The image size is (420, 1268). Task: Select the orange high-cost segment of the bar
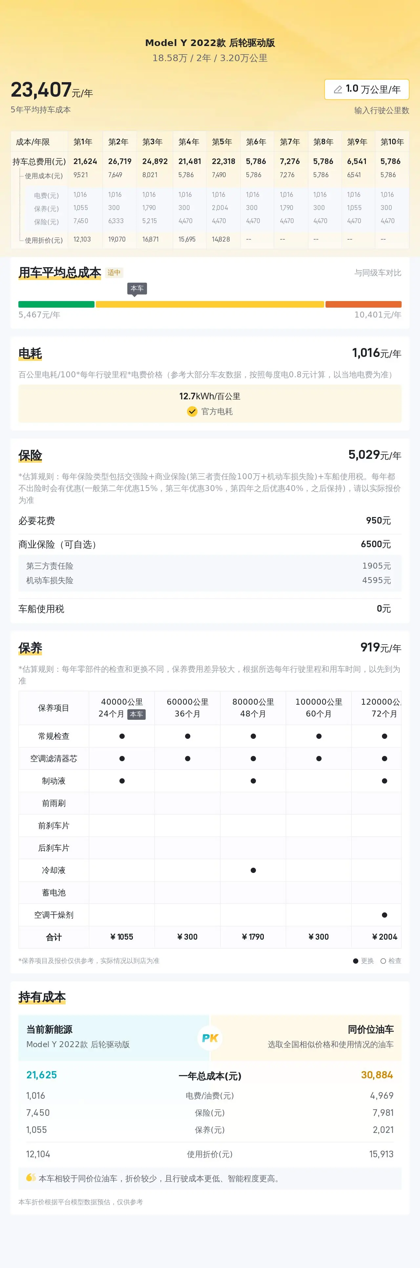364,304
